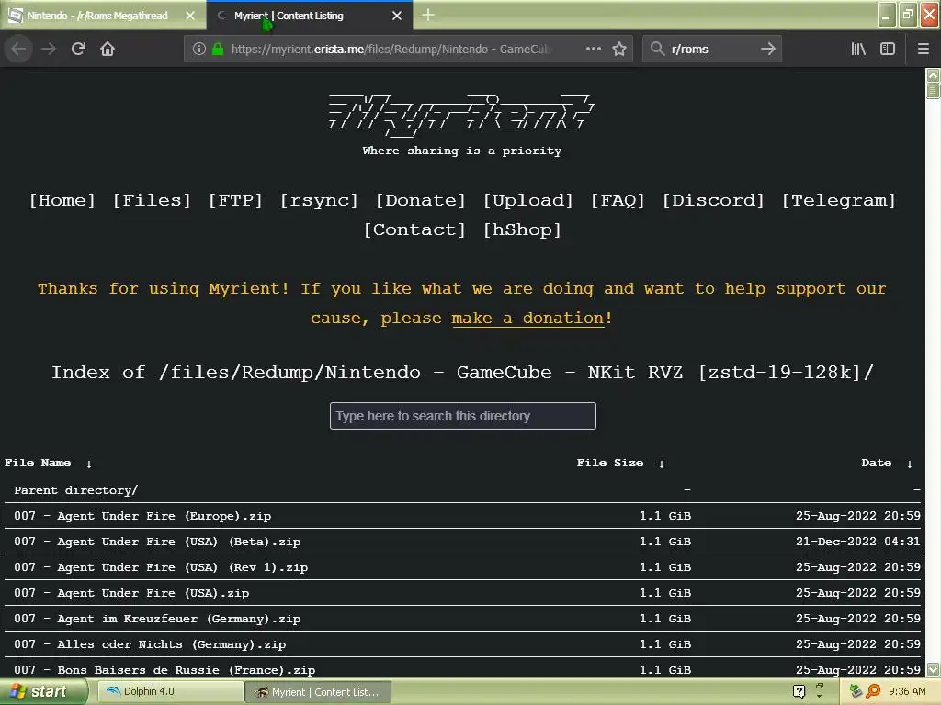The width and height of the screenshot is (941, 705).
Task: Open the [FAQ] navigation link
Action: click(x=617, y=200)
